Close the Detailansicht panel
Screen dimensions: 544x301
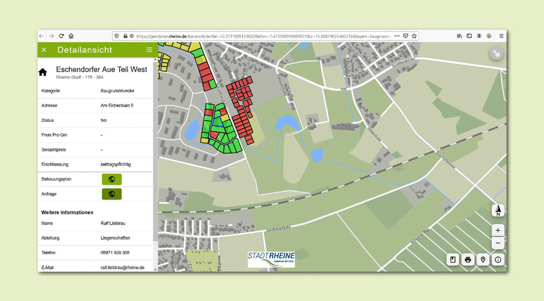click(44, 50)
